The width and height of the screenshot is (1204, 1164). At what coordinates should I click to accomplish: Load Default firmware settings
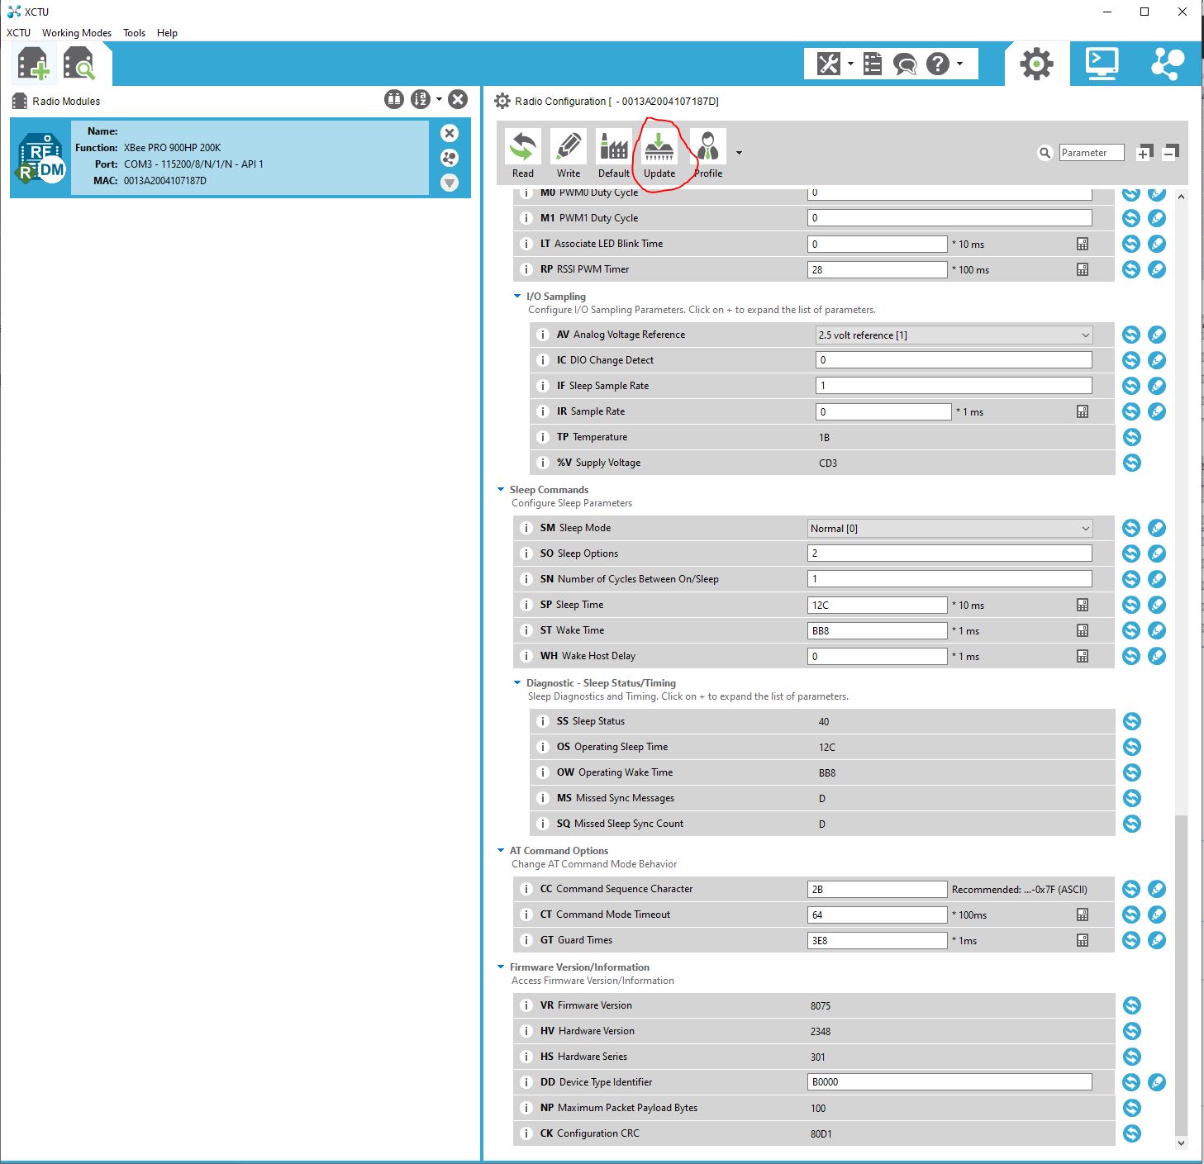[x=614, y=154]
